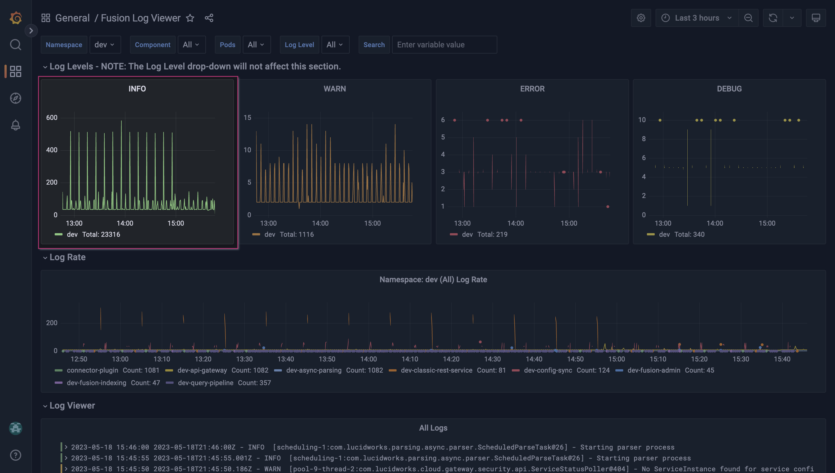Collapse the Log Rate row

67,257
